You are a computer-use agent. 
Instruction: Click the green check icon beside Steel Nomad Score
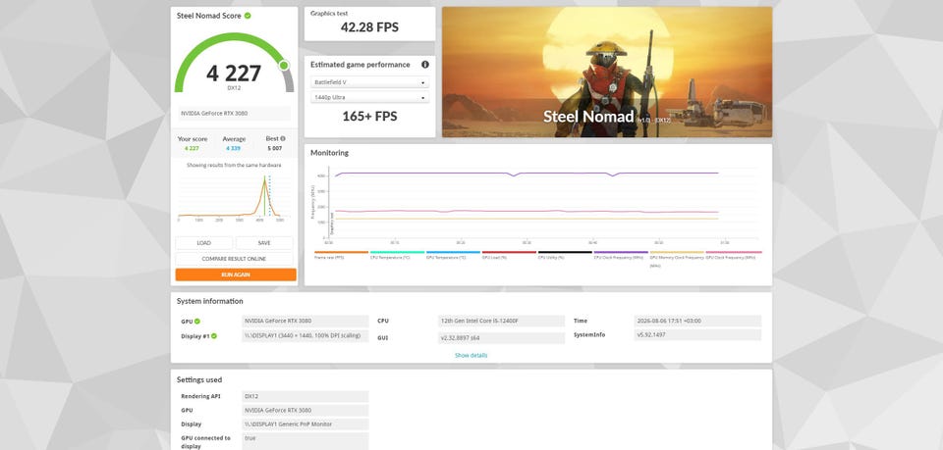click(248, 16)
